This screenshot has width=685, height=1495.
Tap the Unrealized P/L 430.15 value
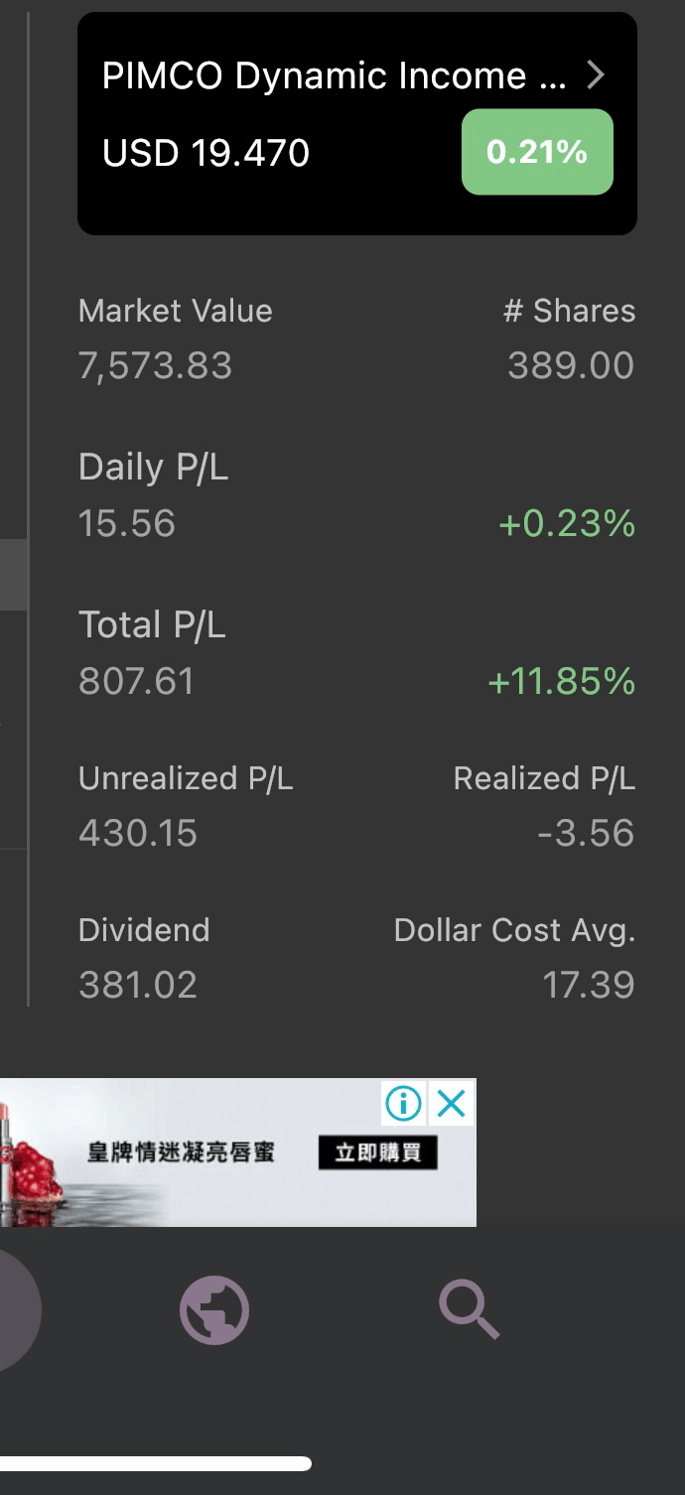pyautogui.click(x=138, y=833)
